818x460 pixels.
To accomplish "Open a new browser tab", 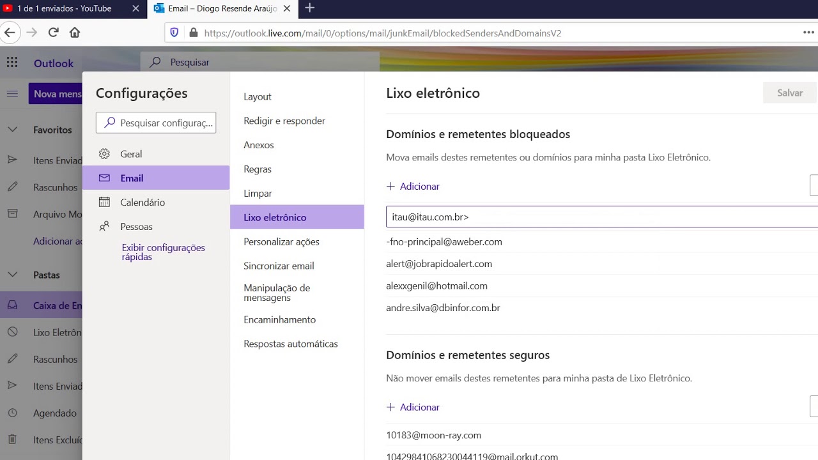I will click(310, 8).
